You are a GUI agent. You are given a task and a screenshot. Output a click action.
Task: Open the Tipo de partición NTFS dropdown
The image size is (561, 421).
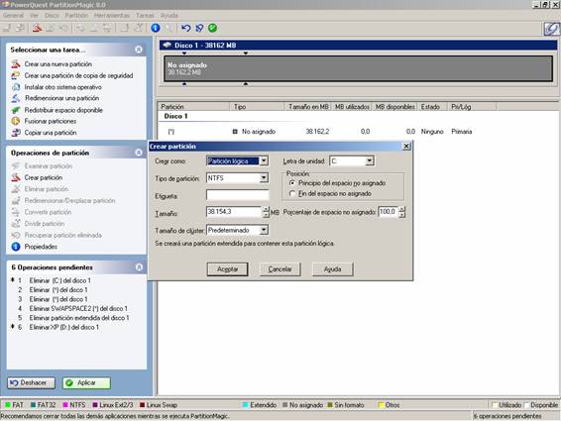264,177
